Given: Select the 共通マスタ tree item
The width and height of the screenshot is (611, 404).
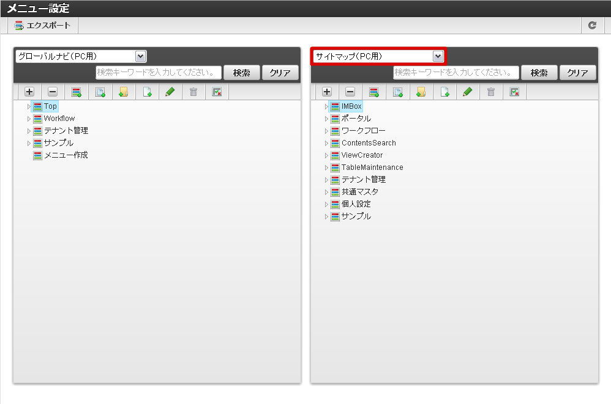Looking at the screenshot, I should coord(360,192).
